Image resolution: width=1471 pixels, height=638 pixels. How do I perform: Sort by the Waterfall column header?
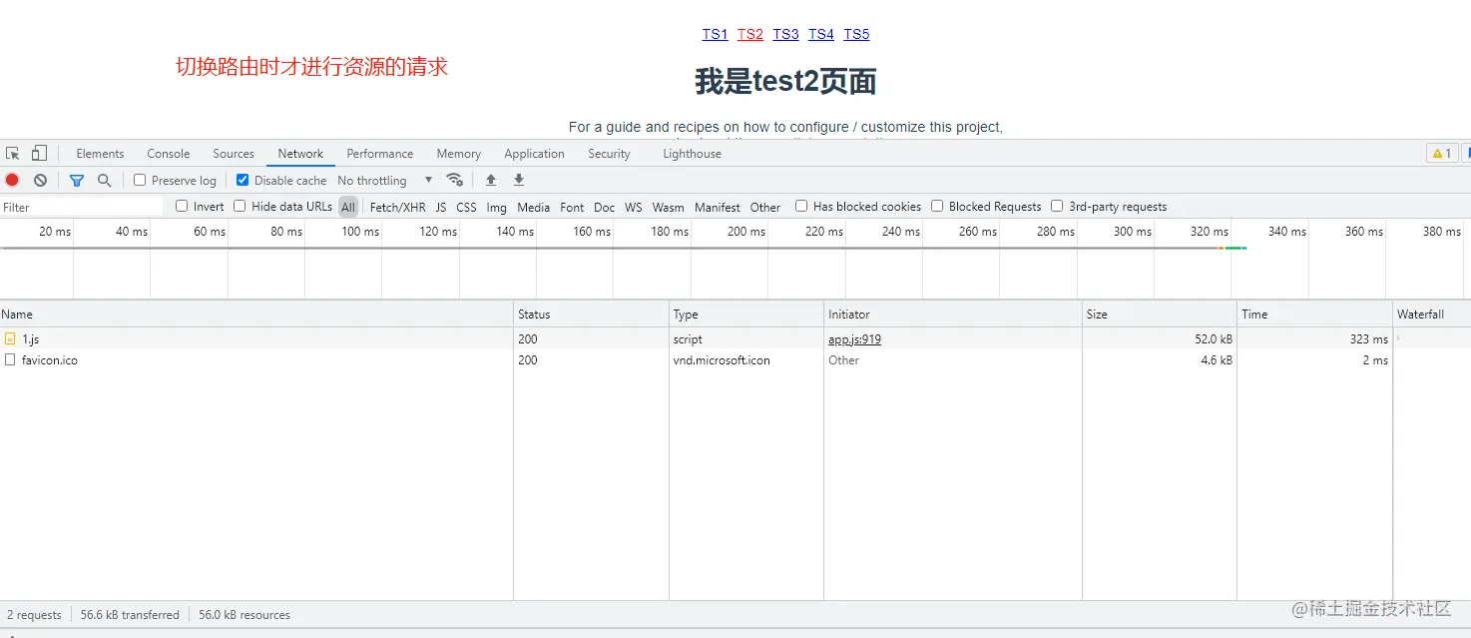click(x=1432, y=314)
